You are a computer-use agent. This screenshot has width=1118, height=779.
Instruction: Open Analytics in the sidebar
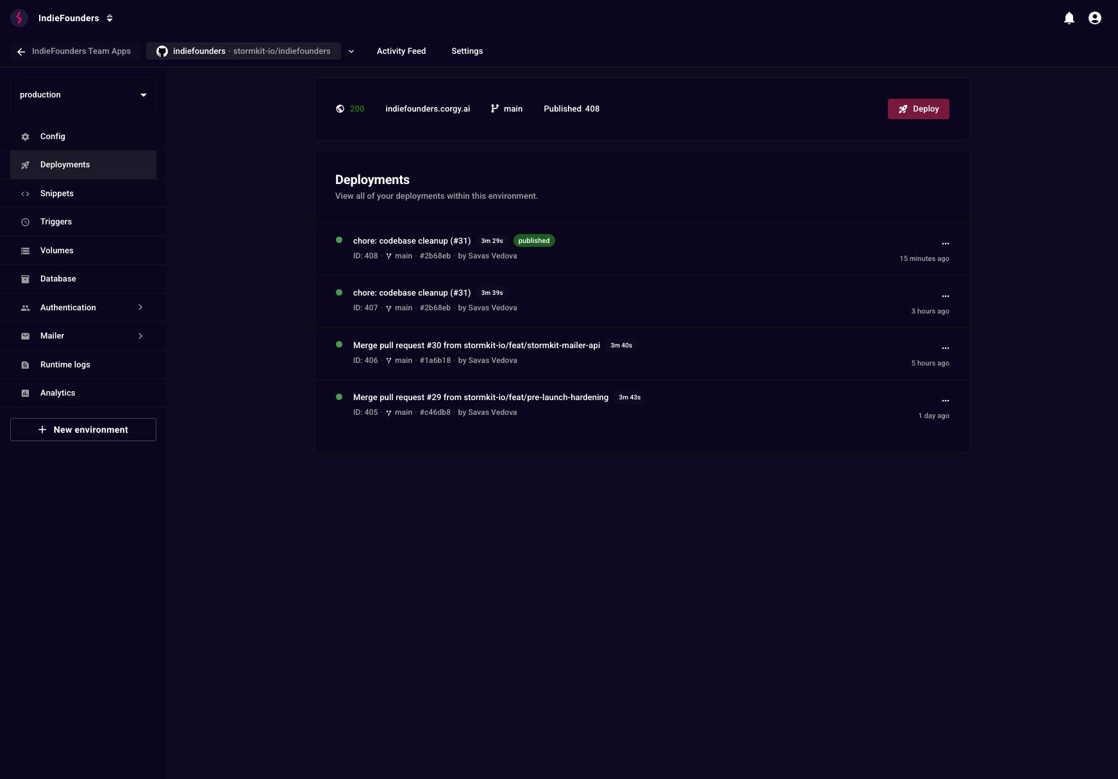coord(83,393)
